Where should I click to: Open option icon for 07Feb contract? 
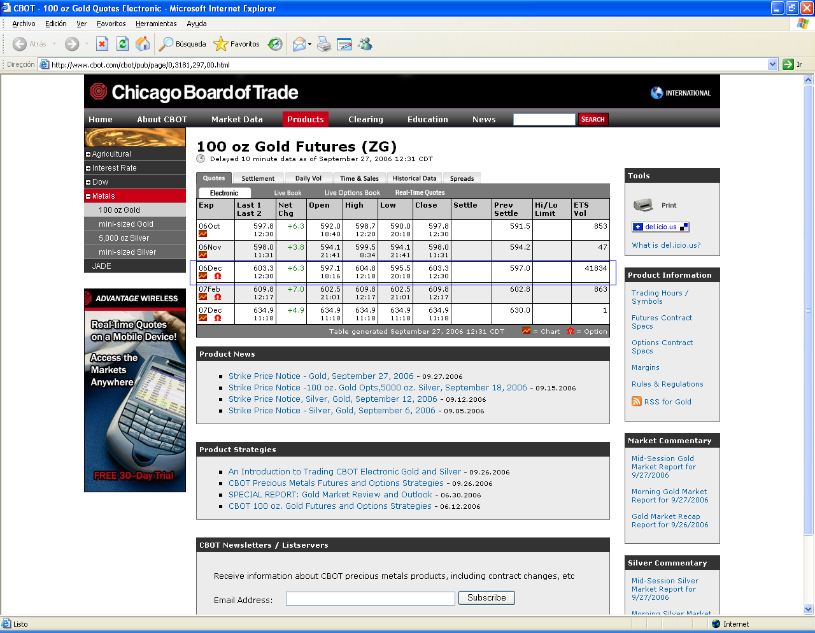[x=217, y=297]
